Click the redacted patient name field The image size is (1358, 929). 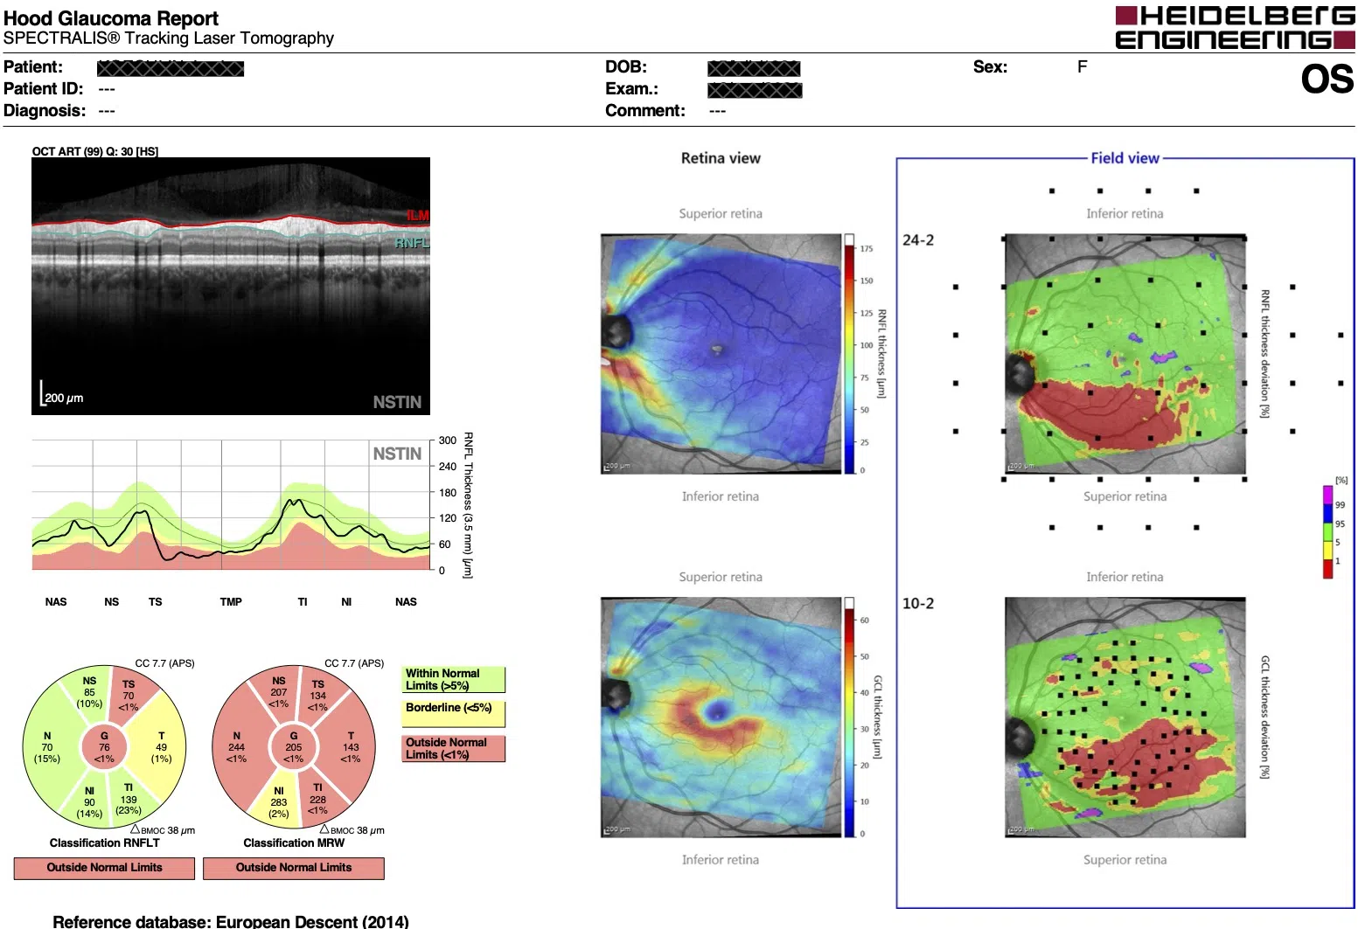tap(171, 68)
